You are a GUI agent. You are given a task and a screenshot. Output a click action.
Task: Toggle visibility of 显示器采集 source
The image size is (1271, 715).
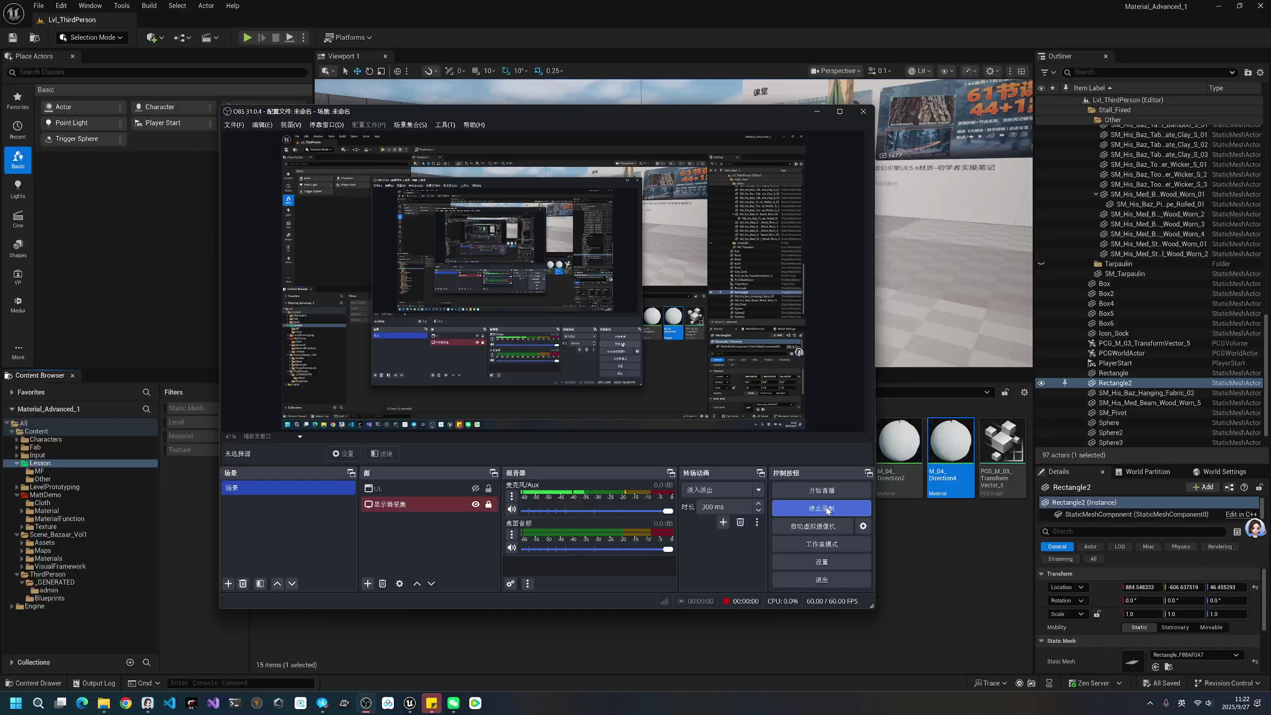click(x=475, y=504)
